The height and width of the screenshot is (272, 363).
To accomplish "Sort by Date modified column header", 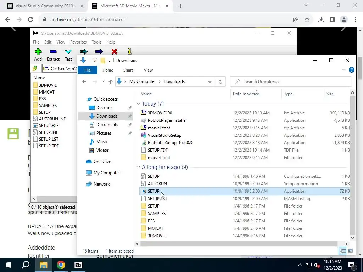I will (x=246, y=93).
